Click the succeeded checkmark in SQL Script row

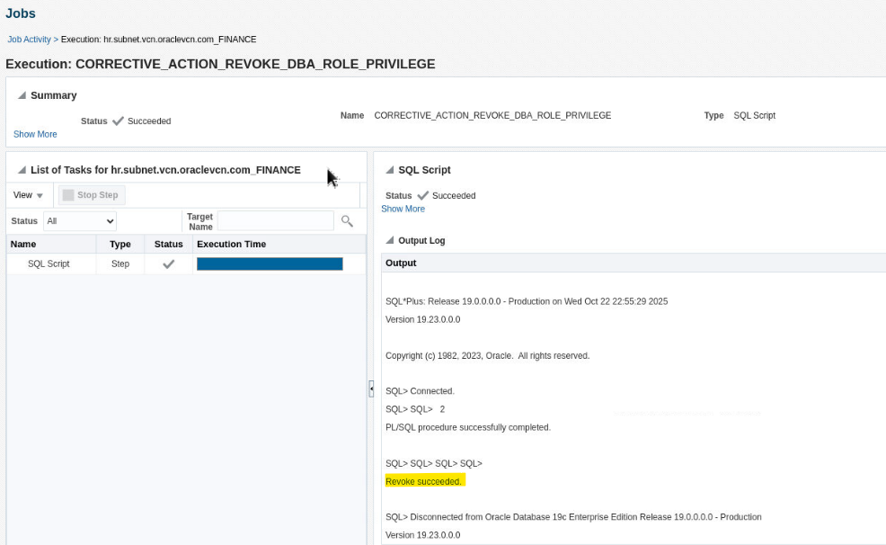[x=168, y=264]
